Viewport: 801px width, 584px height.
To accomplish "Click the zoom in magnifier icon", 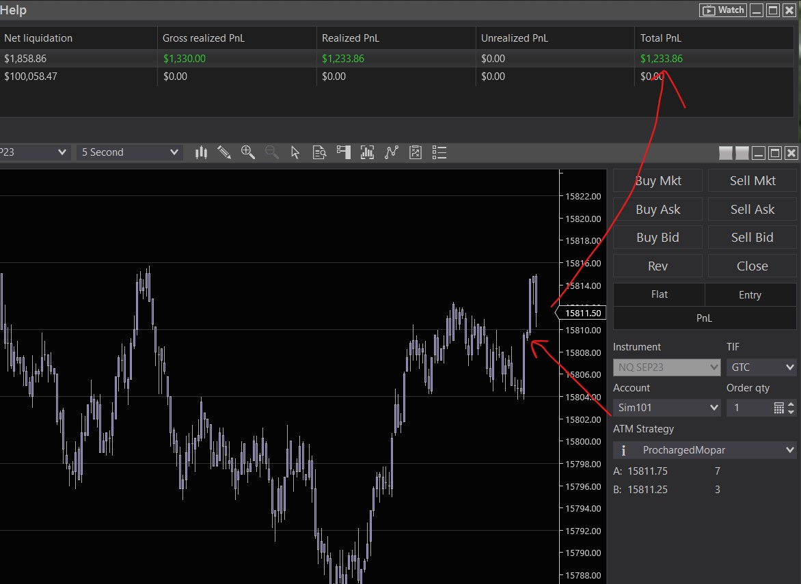I will coord(247,152).
